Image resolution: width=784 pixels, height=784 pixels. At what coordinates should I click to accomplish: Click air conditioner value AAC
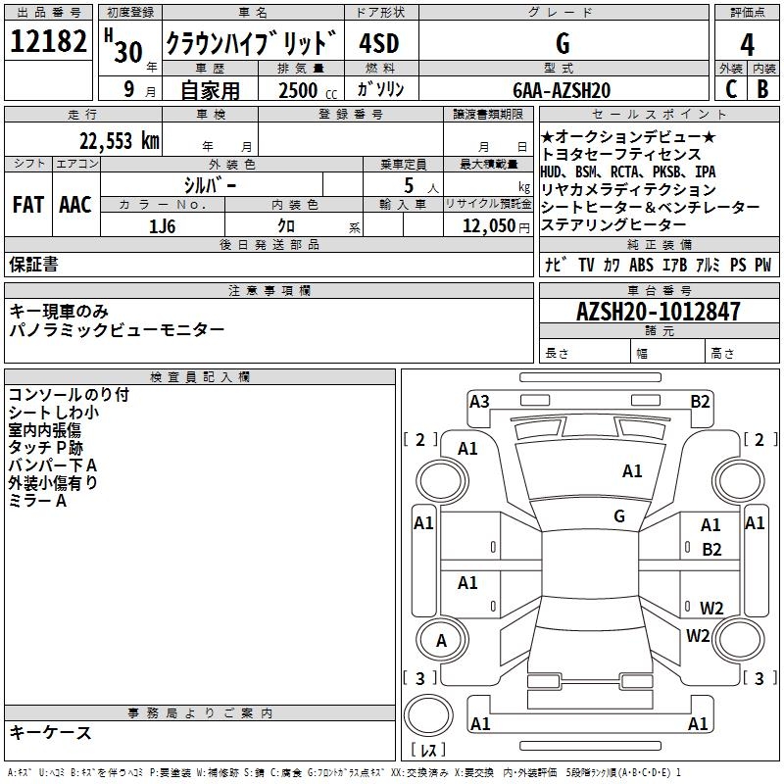click(75, 205)
